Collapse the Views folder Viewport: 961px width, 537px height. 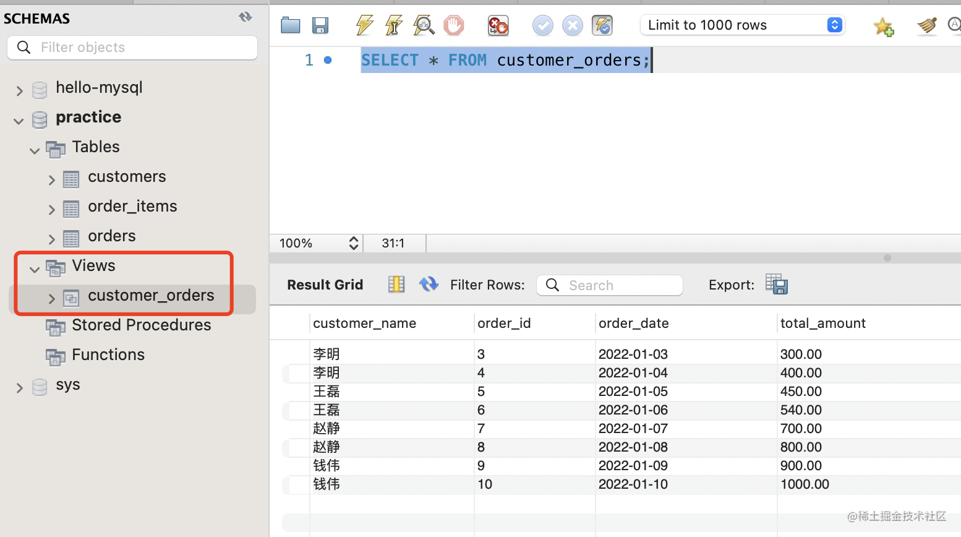[x=35, y=269]
